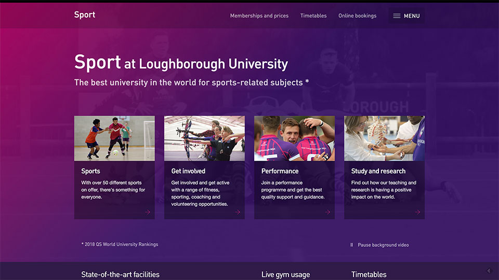The height and width of the screenshot is (280, 499).
Task: Select the Performance card heading
Action: pos(280,171)
